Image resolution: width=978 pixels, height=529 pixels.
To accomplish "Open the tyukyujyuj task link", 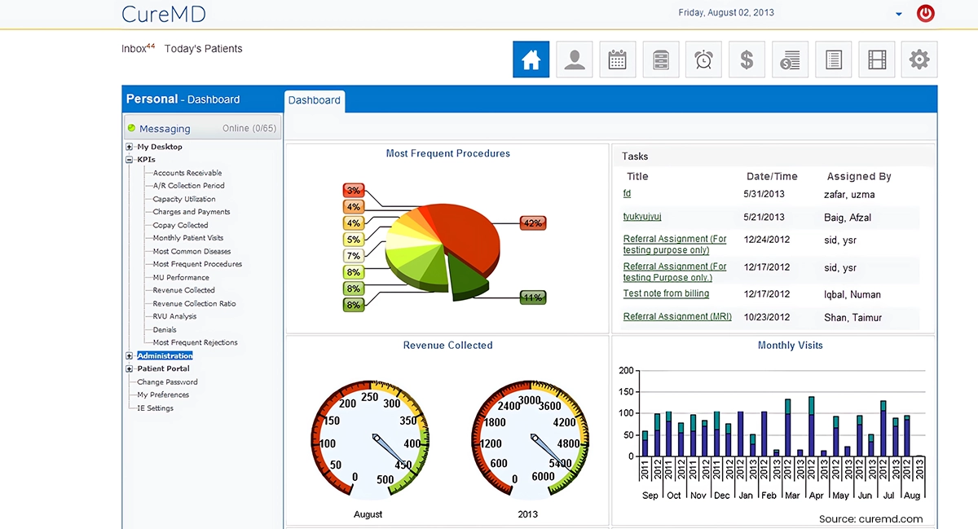I will 642,216.
